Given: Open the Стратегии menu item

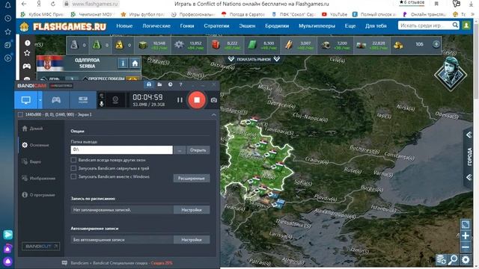Looking at the screenshot, I should (216, 26).
